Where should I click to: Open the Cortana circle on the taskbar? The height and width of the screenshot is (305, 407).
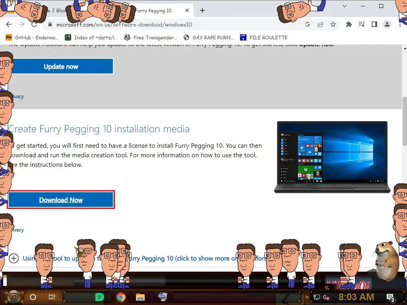tap(33, 297)
